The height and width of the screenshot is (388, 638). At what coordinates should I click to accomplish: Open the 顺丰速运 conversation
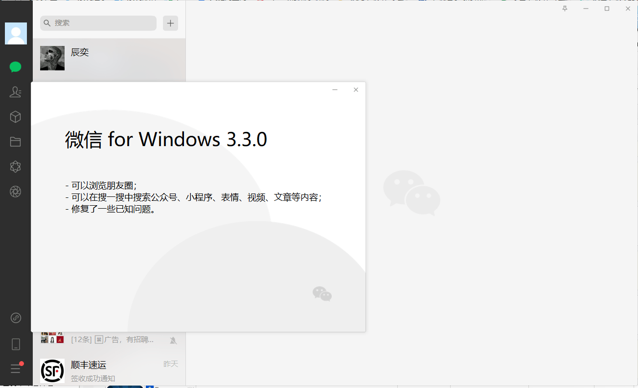click(x=108, y=370)
